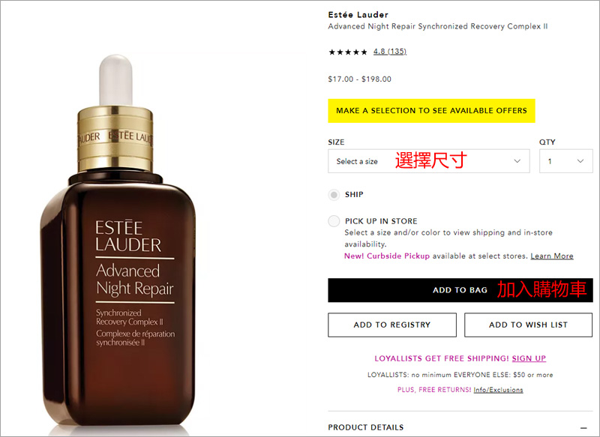Image resolution: width=600 pixels, height=437 pixels.
Task: Click the Sign Up loyallists link
Action: coord(529,358)
